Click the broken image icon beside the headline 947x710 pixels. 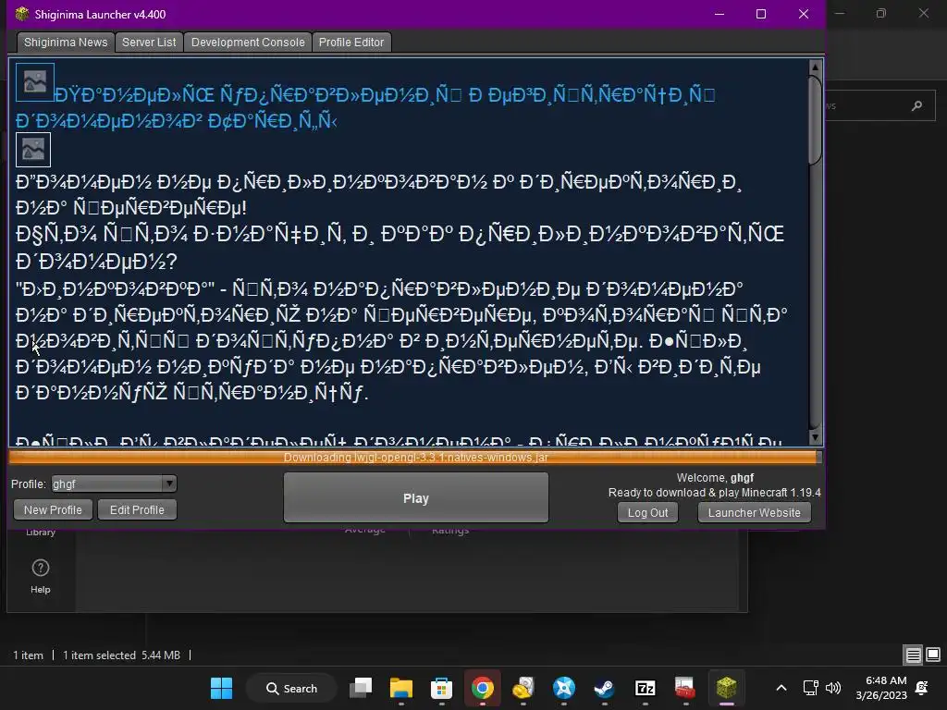(35, 82)
